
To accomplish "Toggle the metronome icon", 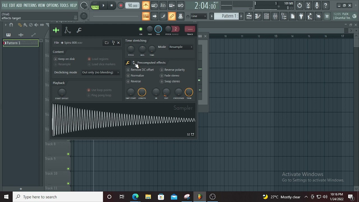I will coord(146,5).
